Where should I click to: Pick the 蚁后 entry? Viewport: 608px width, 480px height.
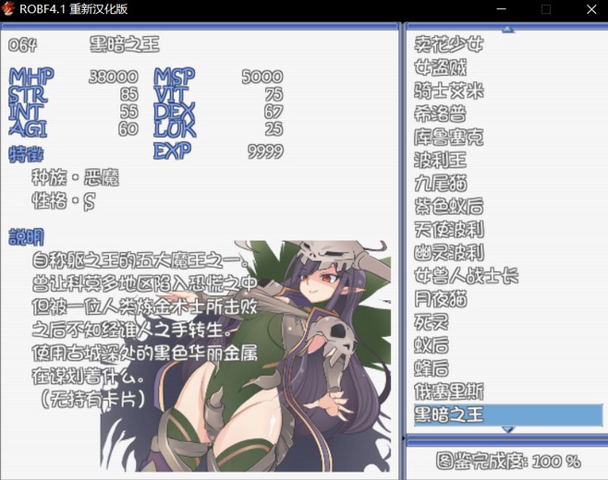coord(432,345)
